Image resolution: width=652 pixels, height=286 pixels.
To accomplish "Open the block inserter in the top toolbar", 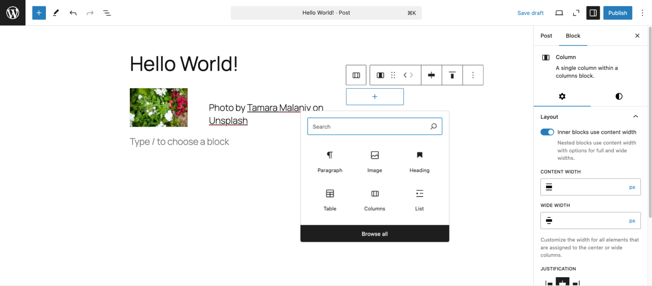I will pos(39,13).
